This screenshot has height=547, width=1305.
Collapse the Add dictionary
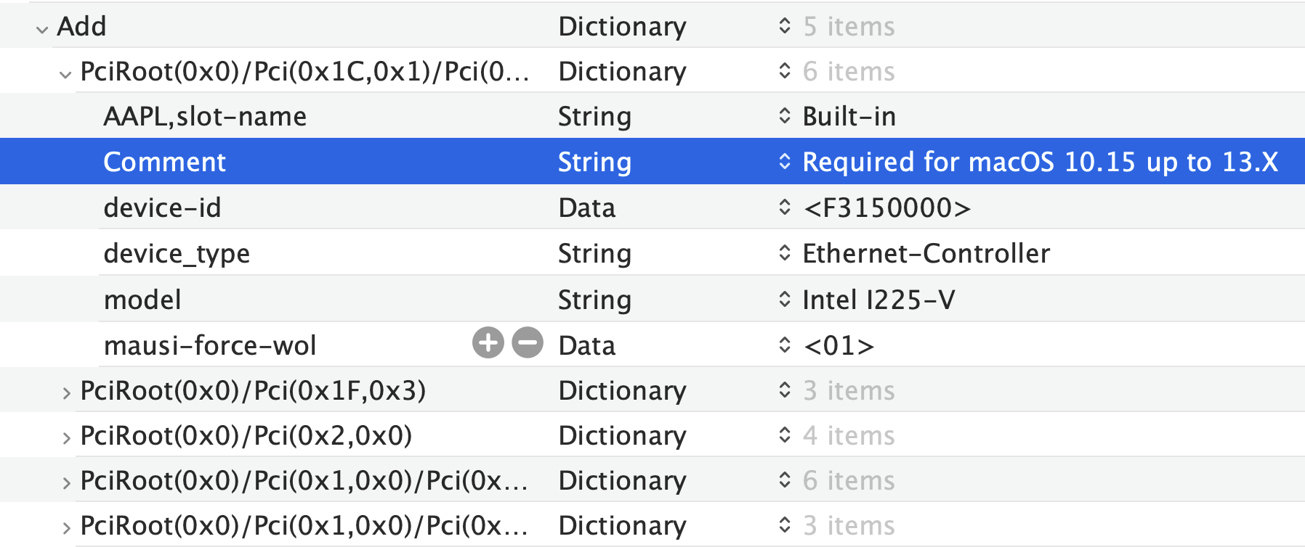coord(42,29)
